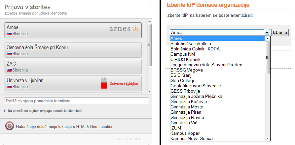
Task: Click Natančneje določi mojo lokacijo link
Action: pyautogui.click(x=65, y=127)
